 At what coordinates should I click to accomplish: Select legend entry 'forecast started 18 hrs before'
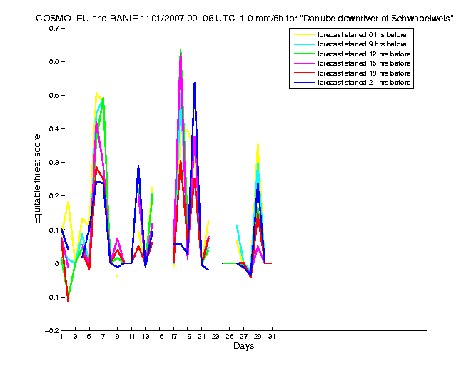364,73
